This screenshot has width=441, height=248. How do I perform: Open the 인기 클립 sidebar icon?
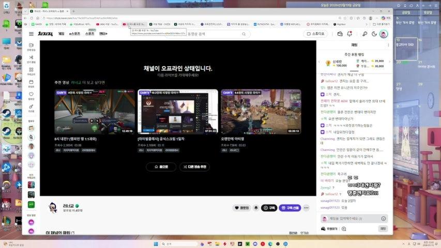31,59
